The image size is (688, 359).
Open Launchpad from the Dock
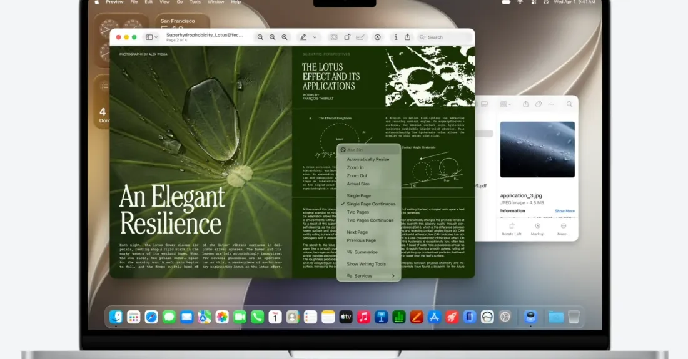(x=133, y=317)
